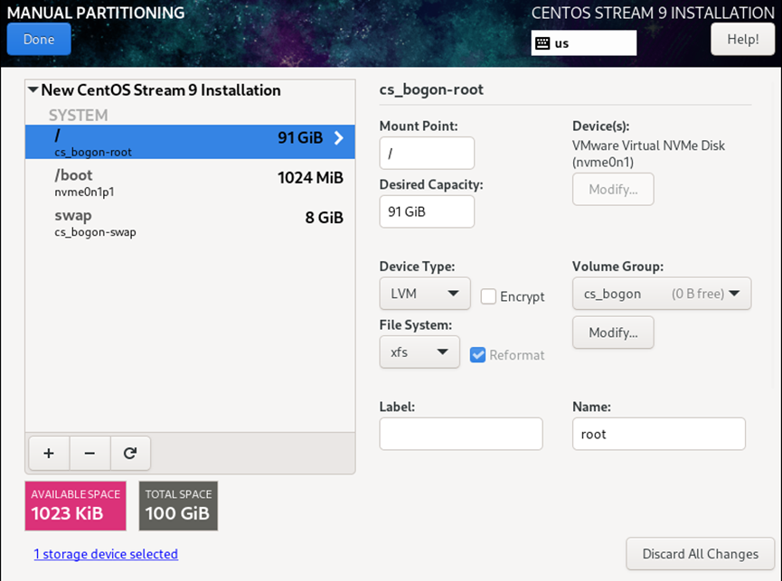Click the Mount Point input field
This screenshot has height=581, width=782.
(x=427, y=154)
